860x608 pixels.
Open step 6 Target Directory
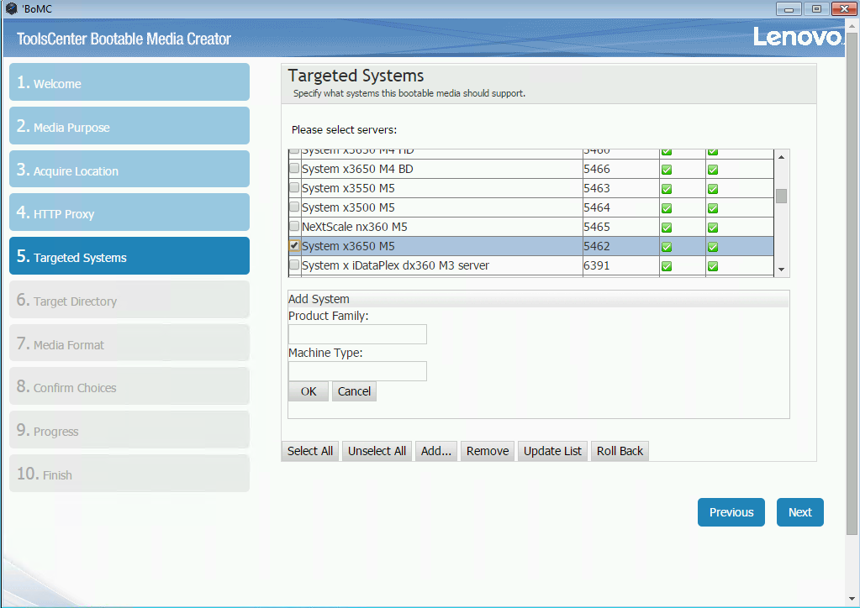(129, 300)
